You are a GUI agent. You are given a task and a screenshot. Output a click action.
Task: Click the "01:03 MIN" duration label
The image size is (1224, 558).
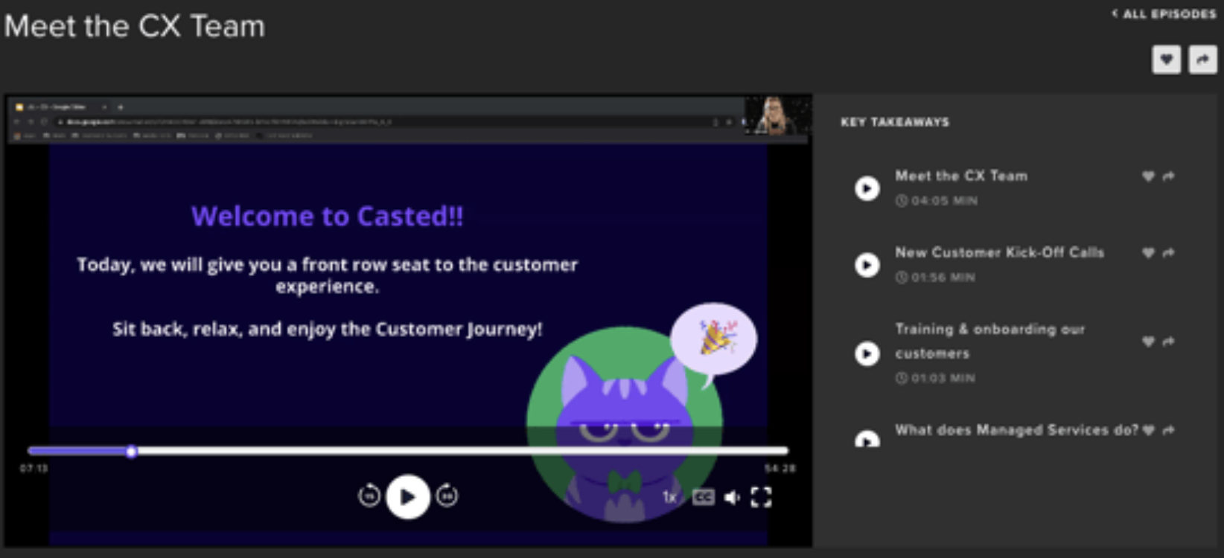pos(935,378)
